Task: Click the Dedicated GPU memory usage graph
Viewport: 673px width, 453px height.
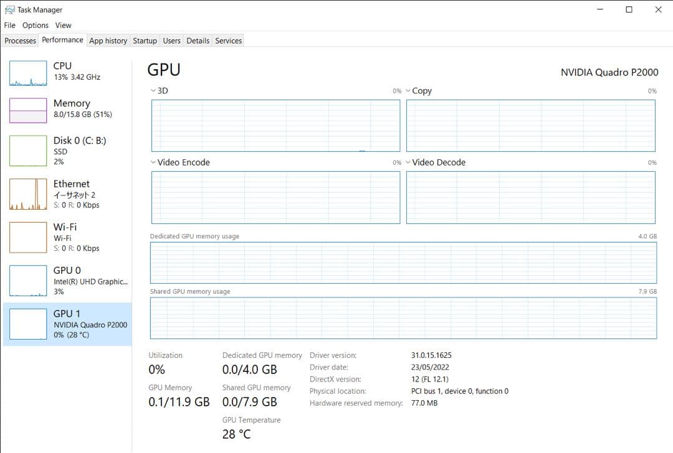Action: pyautogui.click(x=404, y=263)
